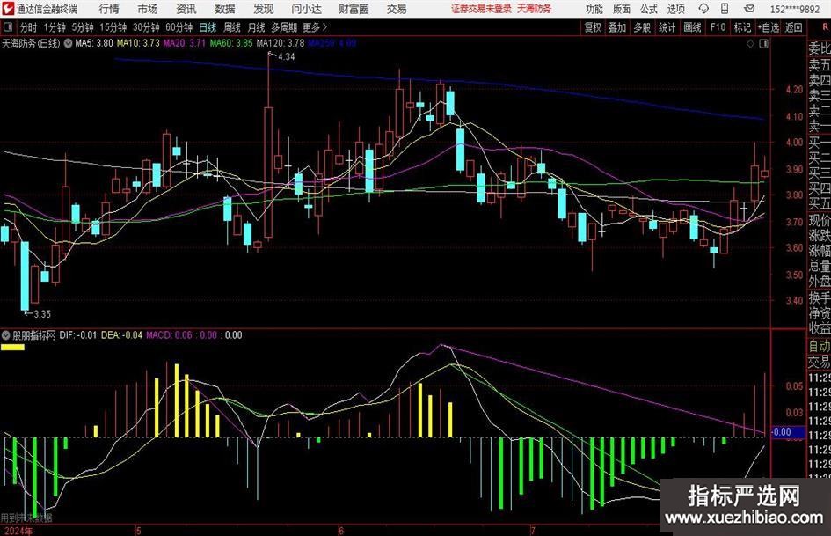Click the account number 152****9892

point(795,9)
